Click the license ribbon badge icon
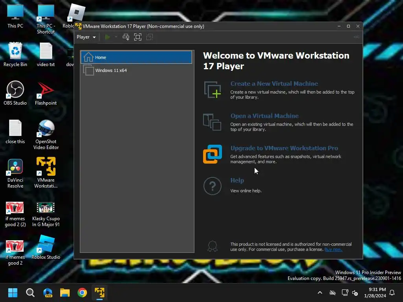 click(x=213, y=246)
